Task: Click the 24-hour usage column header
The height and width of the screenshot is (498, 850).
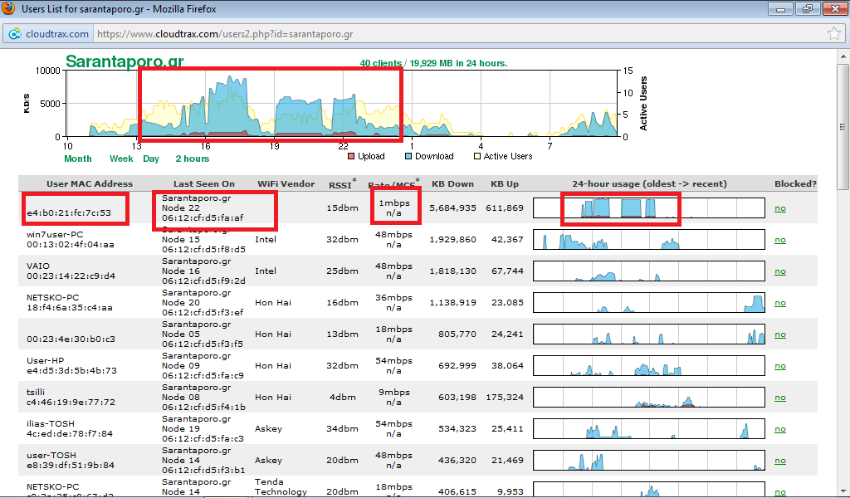Action: click(649, 183)
